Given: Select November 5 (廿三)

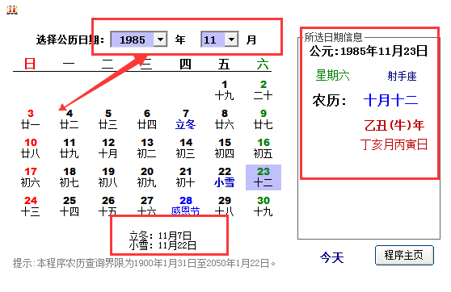Looking at the screenshot, I should click(x=107, y=119).
